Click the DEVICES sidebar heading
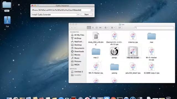This screenshot has height=99, width=177. 73,69
